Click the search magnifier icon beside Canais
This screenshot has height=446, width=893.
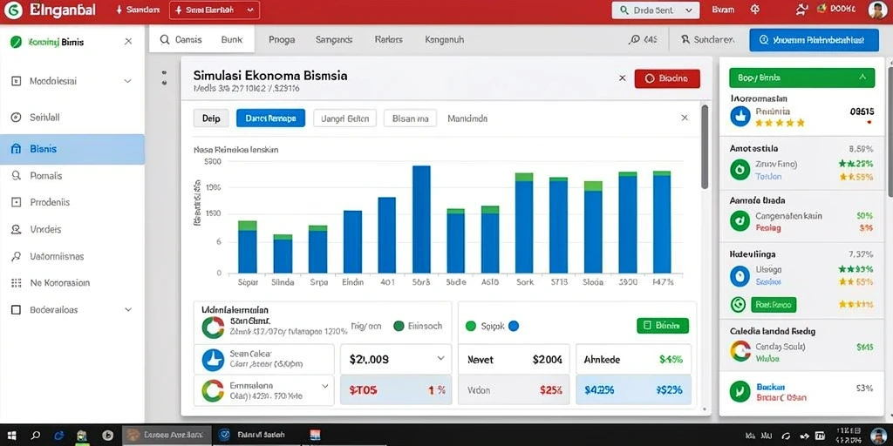coord(165,40)
